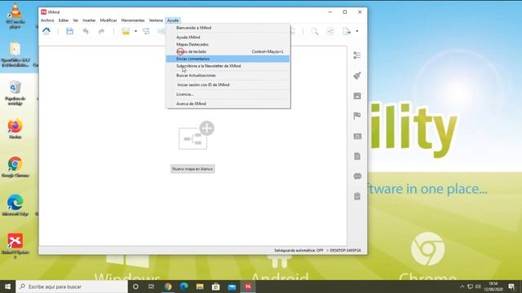Open the Outline panel icon in the sidebar

[x=357, y=55]
